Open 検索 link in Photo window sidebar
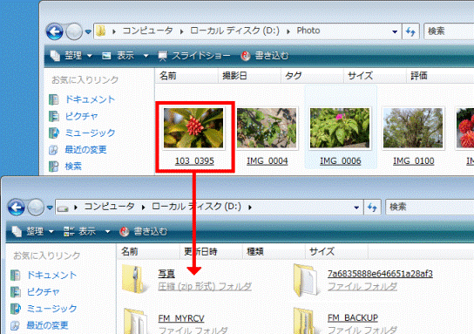Viewport: 474px width, 334px height. click(73, 166)
